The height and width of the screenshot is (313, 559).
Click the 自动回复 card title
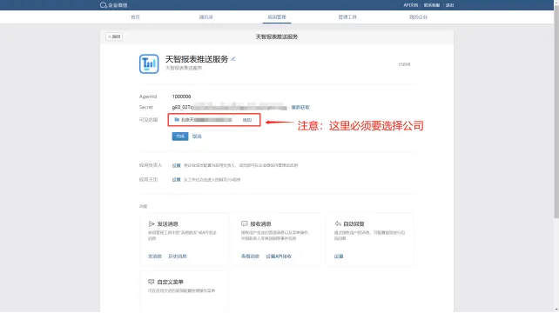point(354,224)
